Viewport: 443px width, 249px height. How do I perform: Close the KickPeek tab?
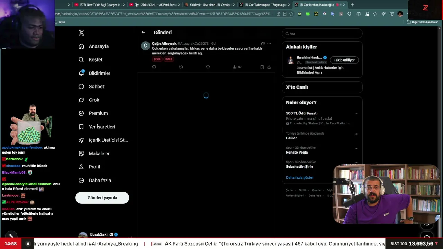pos(234,5)
